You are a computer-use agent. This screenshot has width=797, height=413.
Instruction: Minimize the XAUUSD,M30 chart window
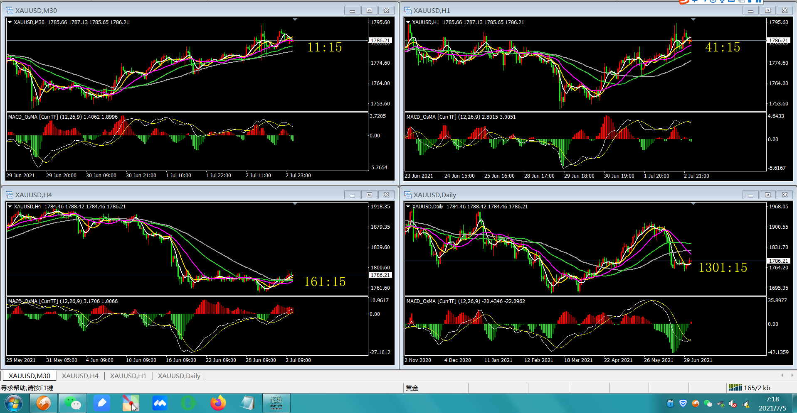tap(352, 10)
